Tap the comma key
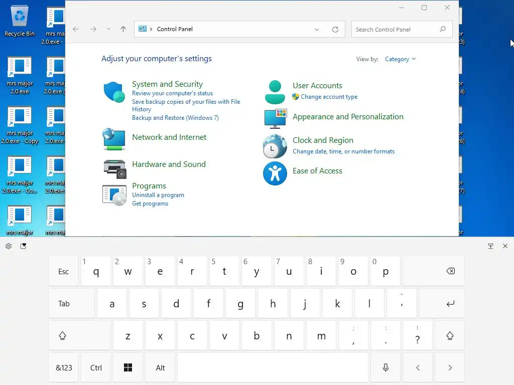The image size is (514, 385). click(353, 335)
